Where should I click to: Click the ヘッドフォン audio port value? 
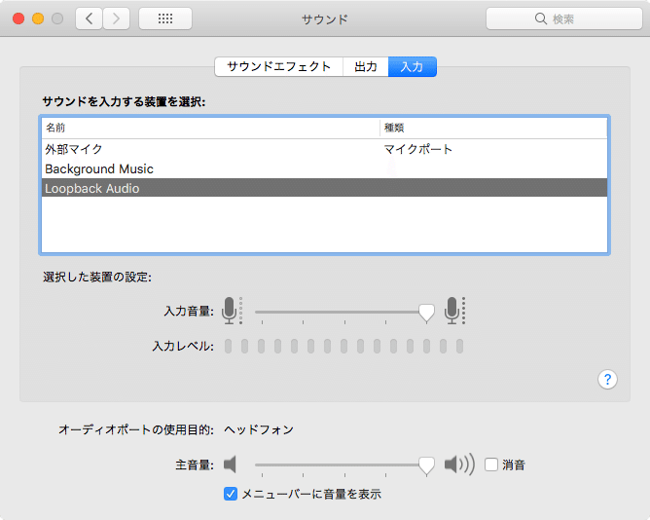(x=259, y=429)
